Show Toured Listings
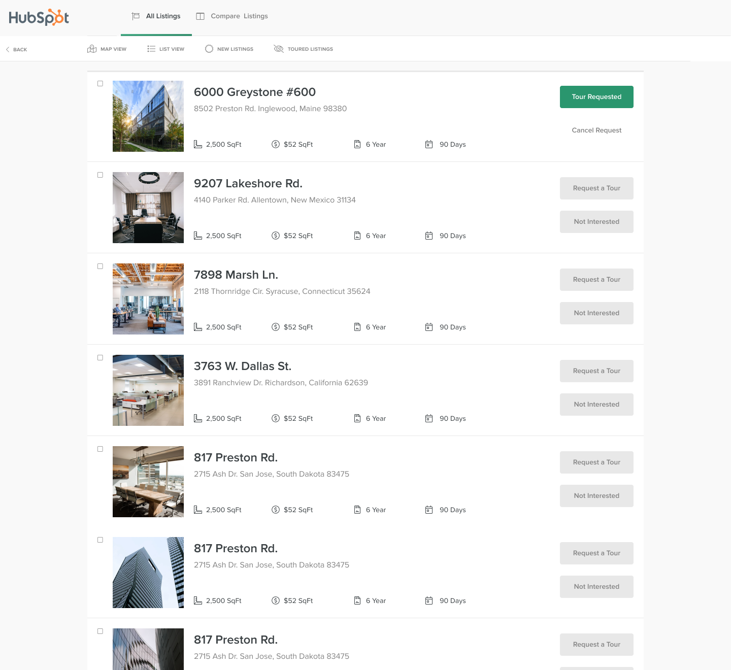This screenshot has width=731, height=670. [x=304, y=49]
